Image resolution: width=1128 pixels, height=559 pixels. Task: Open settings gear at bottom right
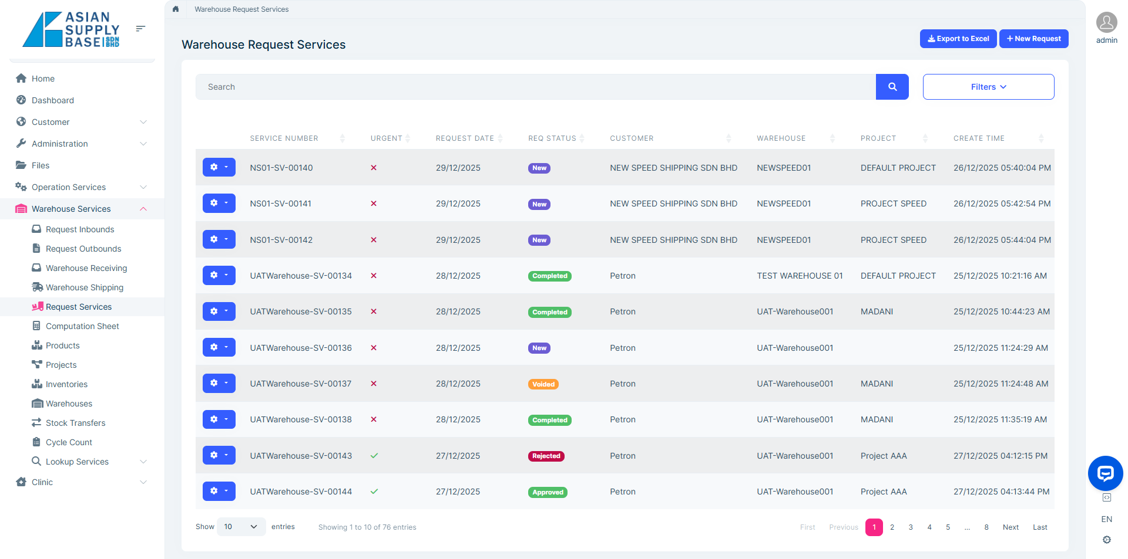pyautogui.click(x=1106, y=540)
